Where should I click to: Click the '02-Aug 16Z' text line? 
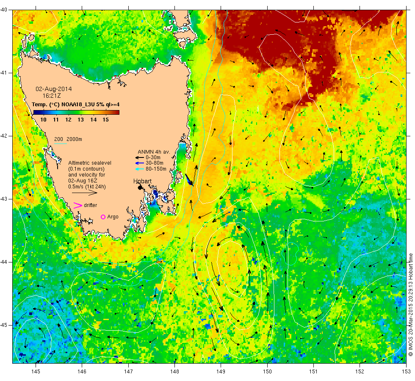click(x=83, y=181)
